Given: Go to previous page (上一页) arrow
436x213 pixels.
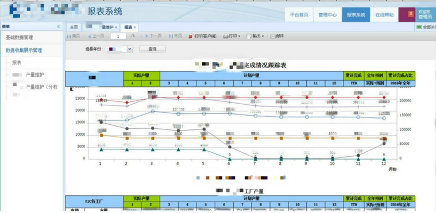Looking at the screenshot, I should click(x=89, y=36).
